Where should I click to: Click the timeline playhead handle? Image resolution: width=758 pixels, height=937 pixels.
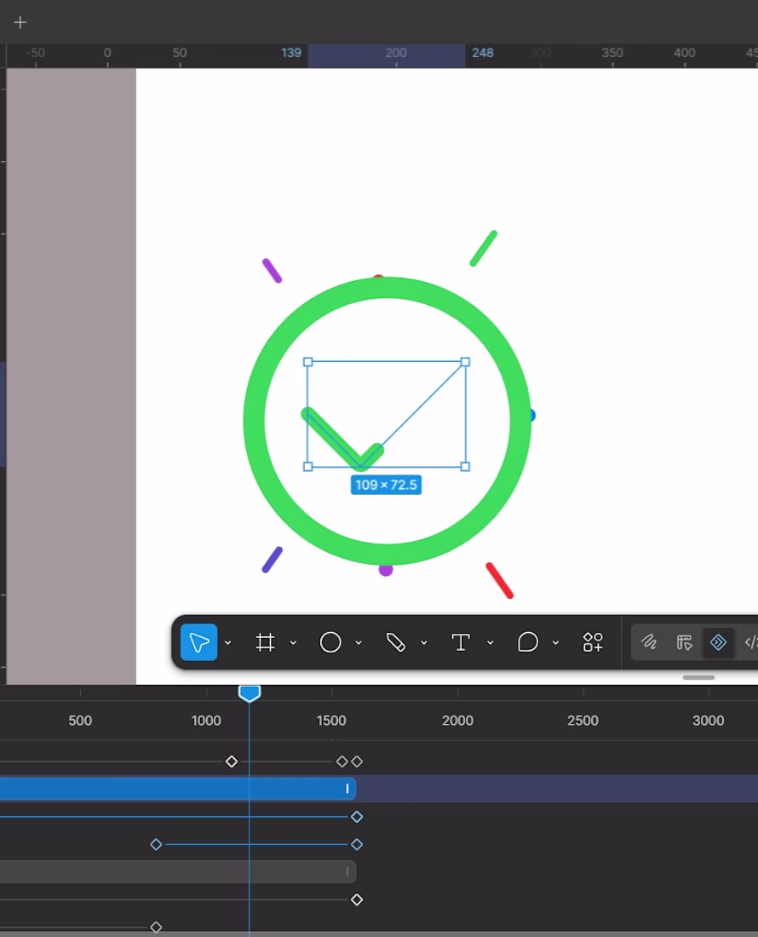coord(249,693)
